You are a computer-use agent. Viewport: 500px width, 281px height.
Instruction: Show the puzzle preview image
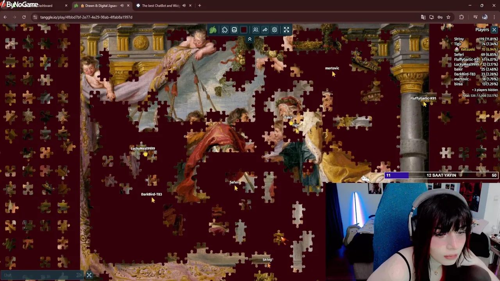point(234,30)
